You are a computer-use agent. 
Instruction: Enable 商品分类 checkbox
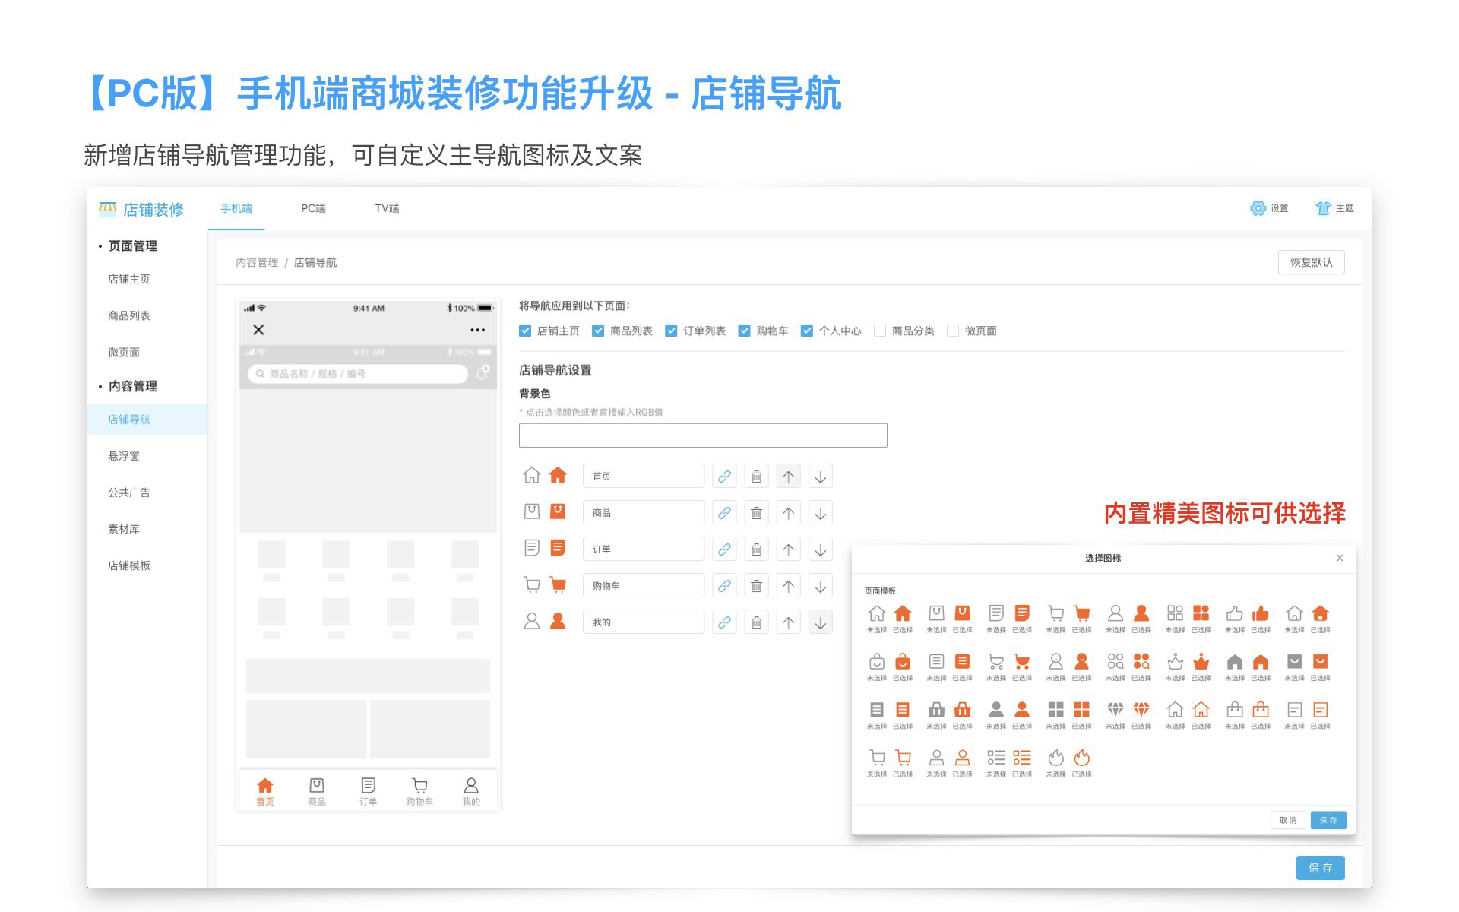(x=880, y=331)
